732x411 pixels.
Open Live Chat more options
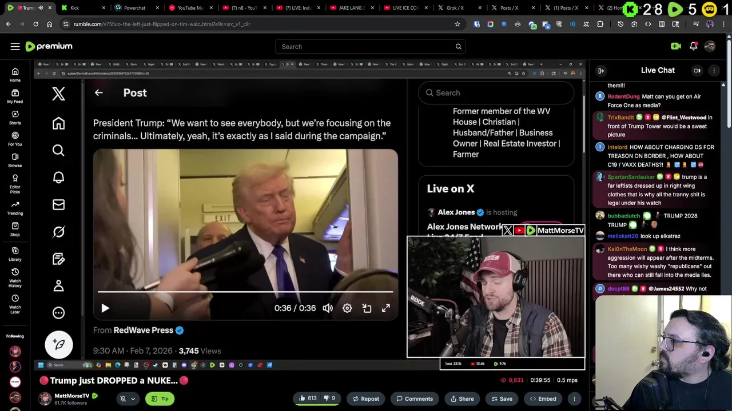point(714,70)
